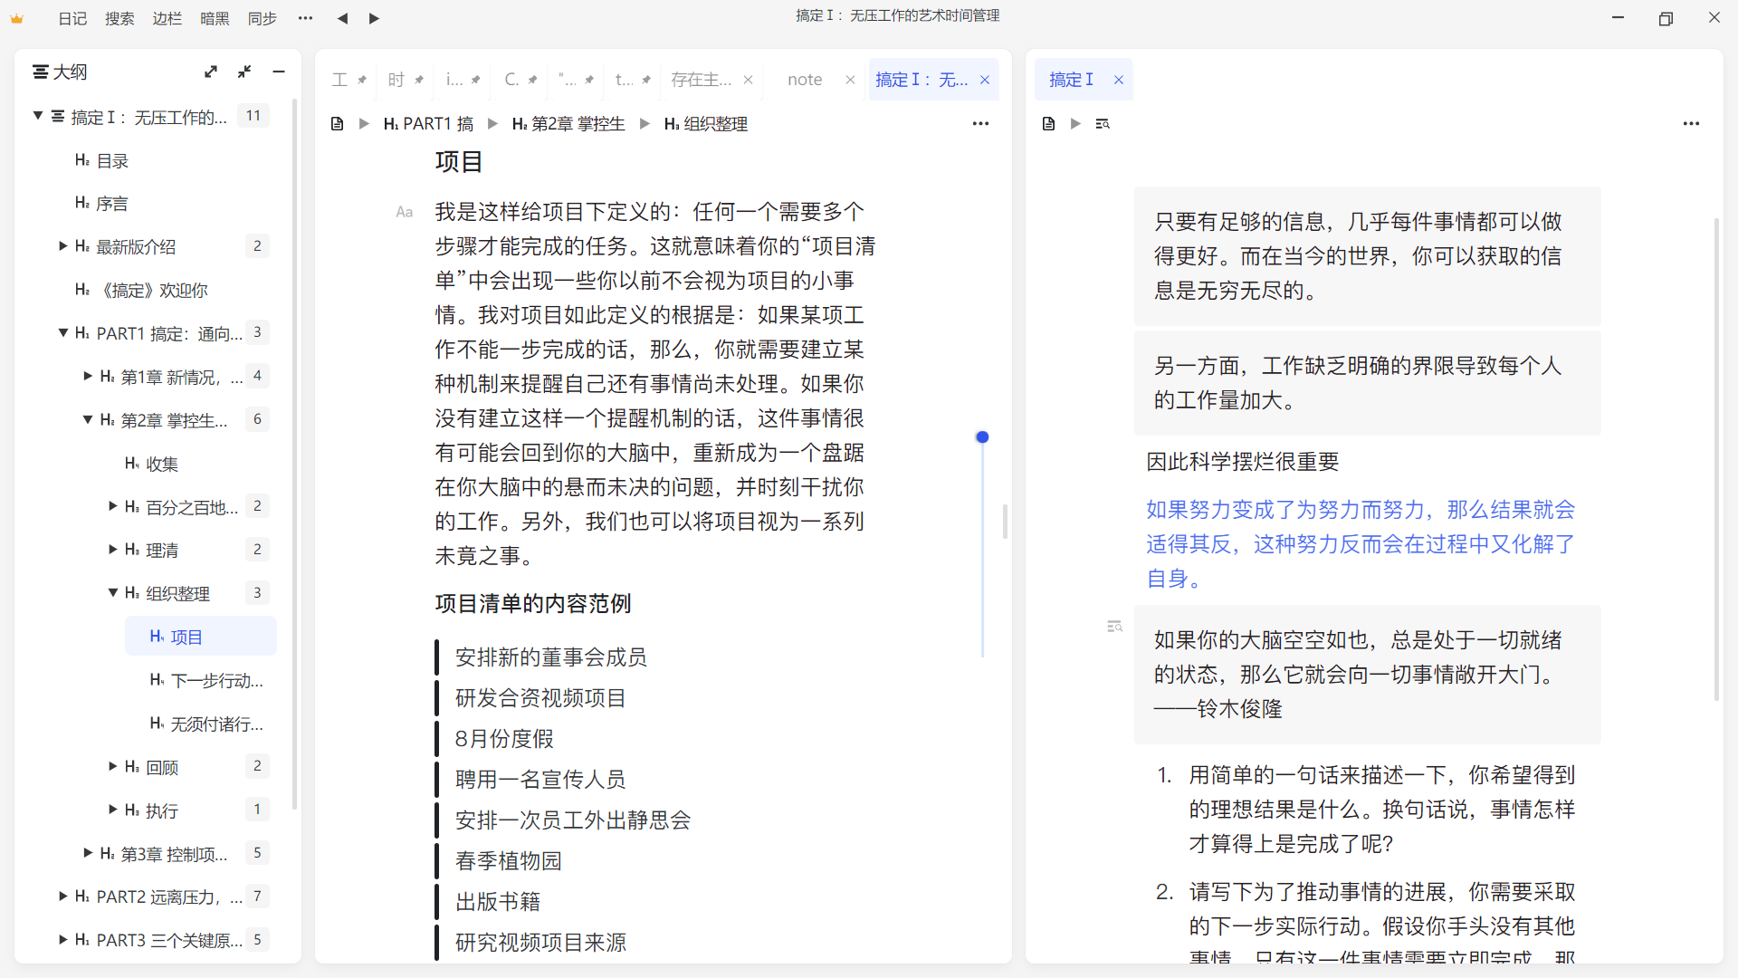Expand all outline headings icon
This screenshot has width=1738, height=978.
click(x=211, y=72)
